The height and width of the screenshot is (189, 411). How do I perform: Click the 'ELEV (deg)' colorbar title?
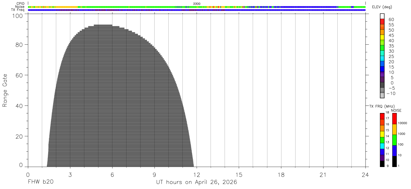pyautogui.click(x=381, y=7)
